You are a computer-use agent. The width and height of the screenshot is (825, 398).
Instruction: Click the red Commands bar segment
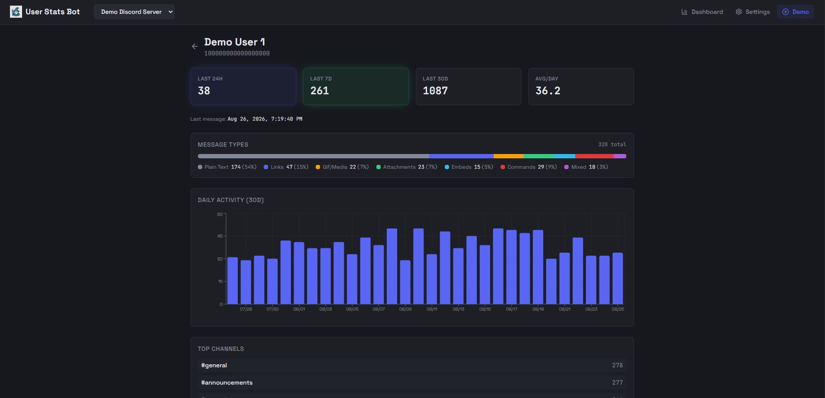[x=594, y=156]
